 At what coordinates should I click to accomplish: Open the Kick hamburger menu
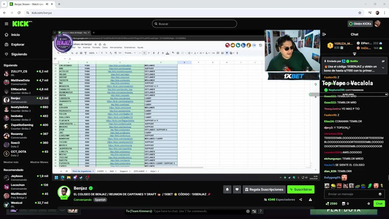(6, 24)
